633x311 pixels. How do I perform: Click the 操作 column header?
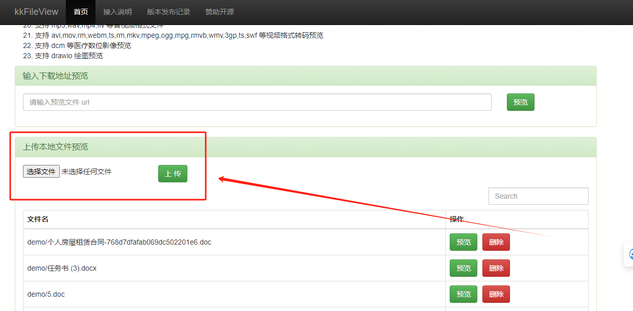(456, 219)
